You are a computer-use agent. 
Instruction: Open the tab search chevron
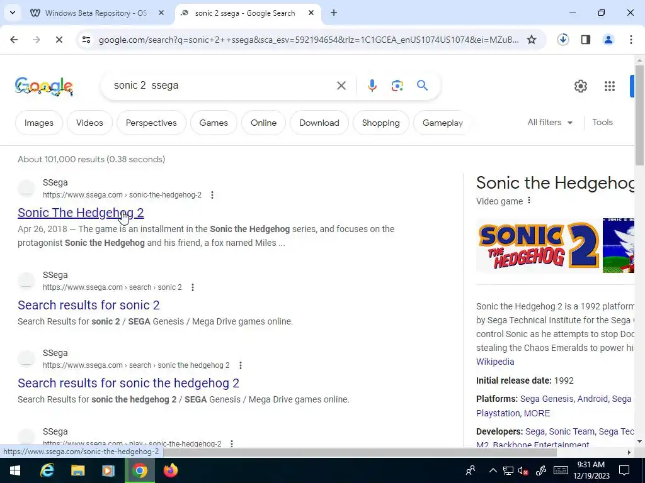coord(13,13)
